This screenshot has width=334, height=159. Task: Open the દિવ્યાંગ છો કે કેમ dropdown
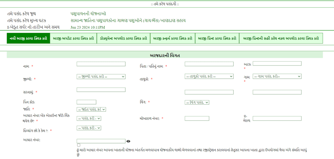click(x=89, y=128)
